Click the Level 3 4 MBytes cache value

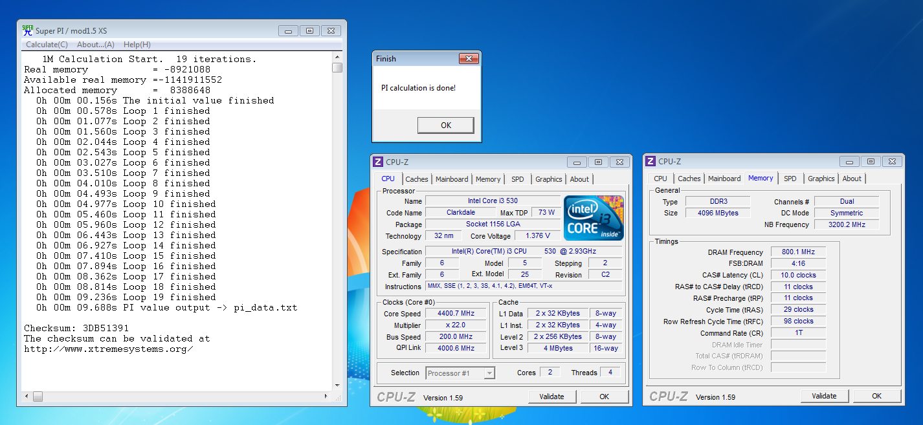pos(558,349)
